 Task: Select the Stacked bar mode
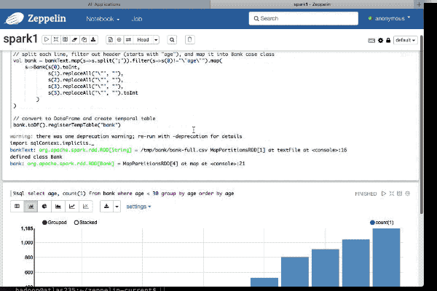coord(85,222)
